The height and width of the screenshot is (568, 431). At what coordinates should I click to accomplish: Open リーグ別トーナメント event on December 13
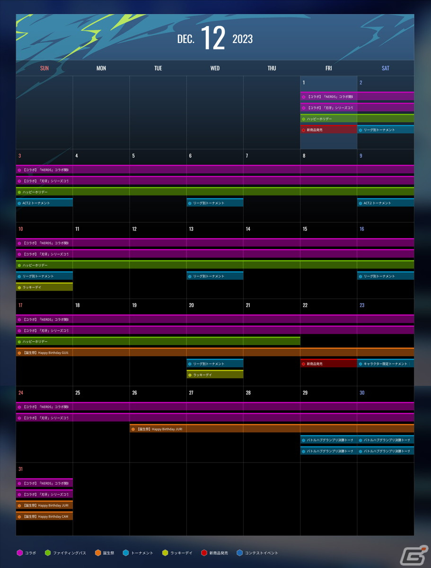coord(215,276)
